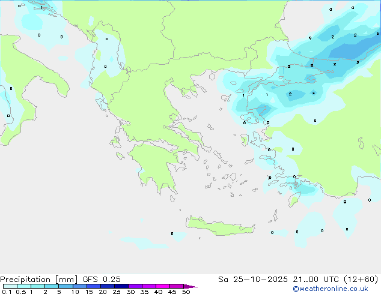This screenshot has width=381, height=294.
Task: Click the "(12+60)" forecast run text
Action: pos(361,280)
